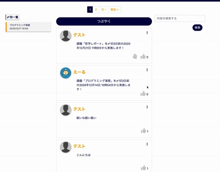This screenshot has height=172, width=220.
Task: Go to page 2 in pagination
Action: click(96, 10)
